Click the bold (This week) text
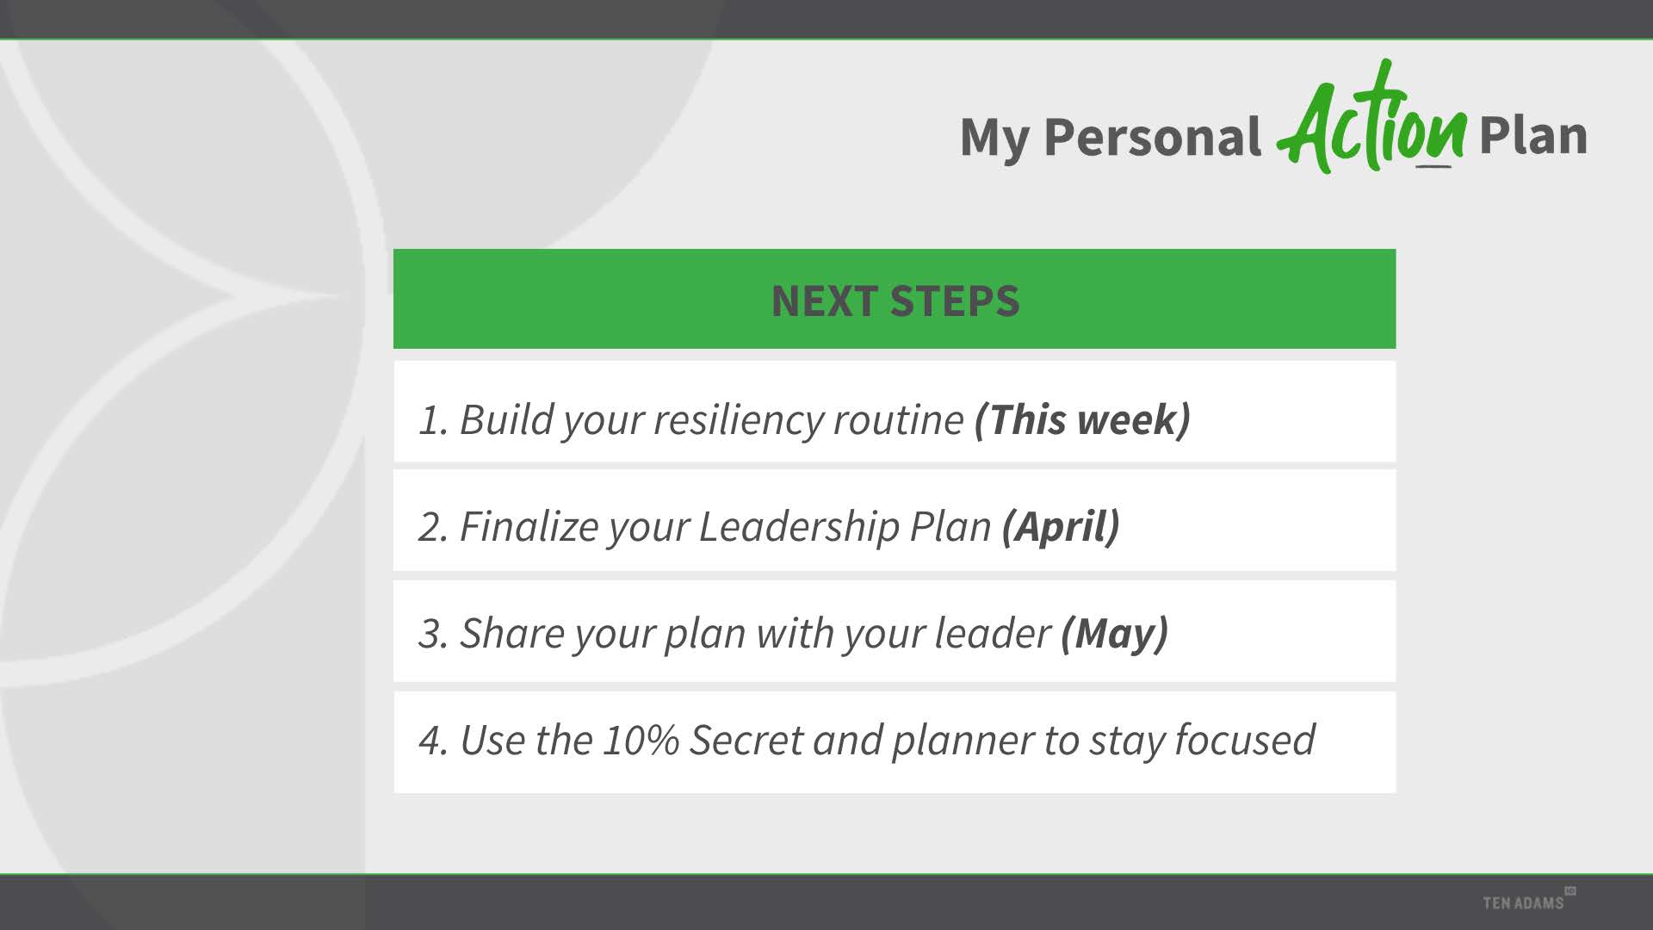 pos(1082,419)
